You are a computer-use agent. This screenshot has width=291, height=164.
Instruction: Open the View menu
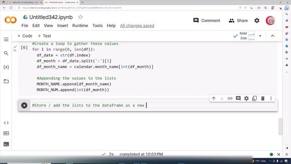48,26
